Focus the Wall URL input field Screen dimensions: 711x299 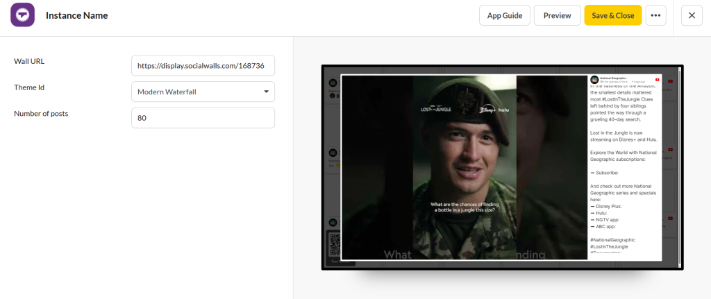[203, 66]
